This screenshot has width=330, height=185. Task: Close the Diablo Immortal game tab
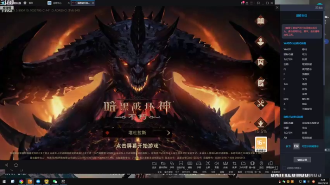[93, 3]
